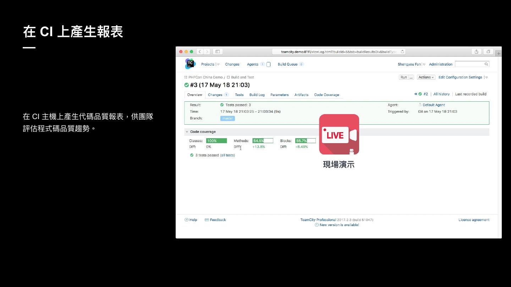Go to previous build #2

[x=426, y=94]
